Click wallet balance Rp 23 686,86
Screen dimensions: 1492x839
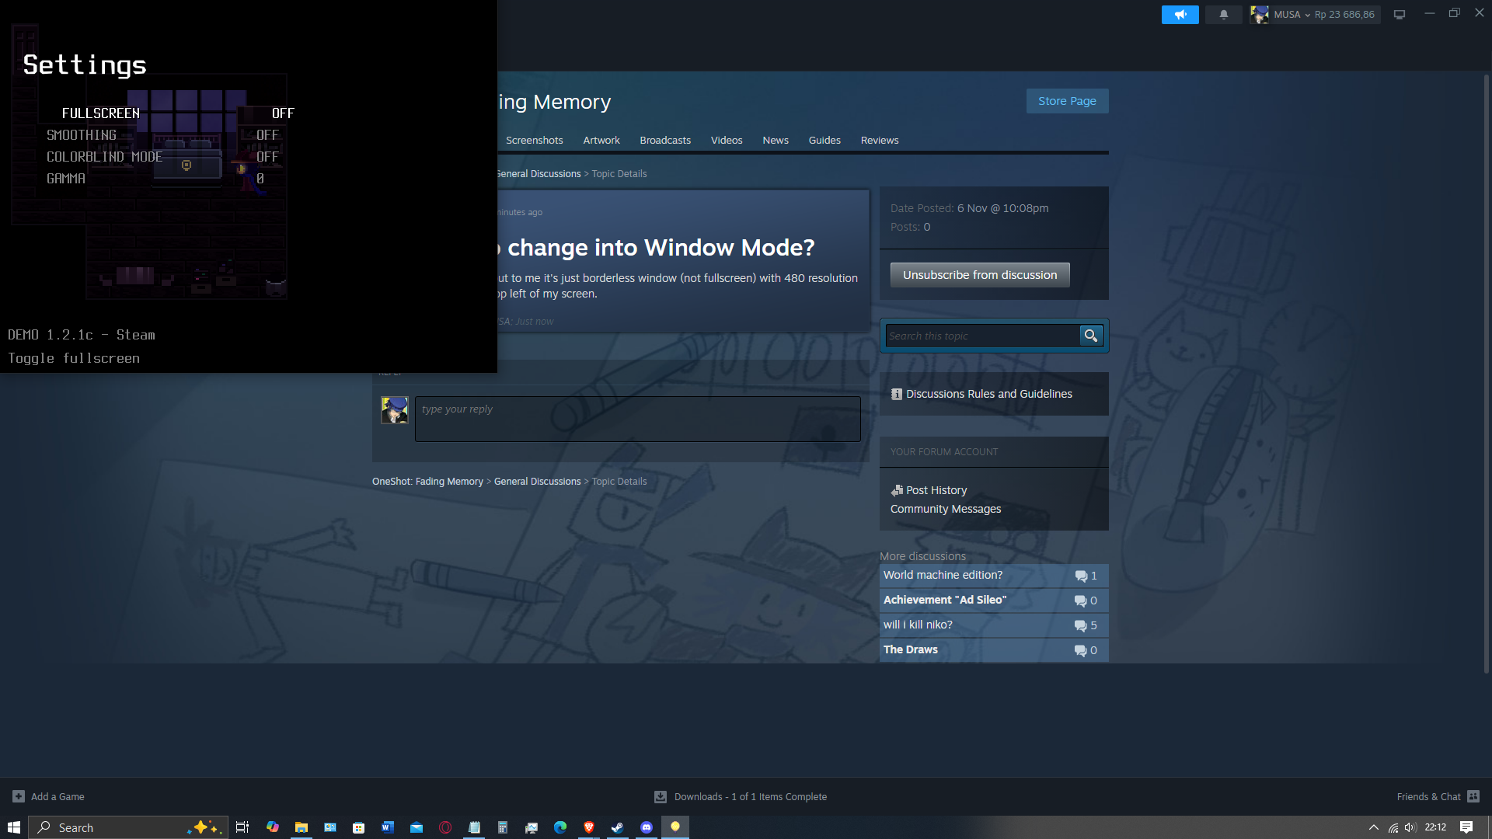[x=1344, y=14]
